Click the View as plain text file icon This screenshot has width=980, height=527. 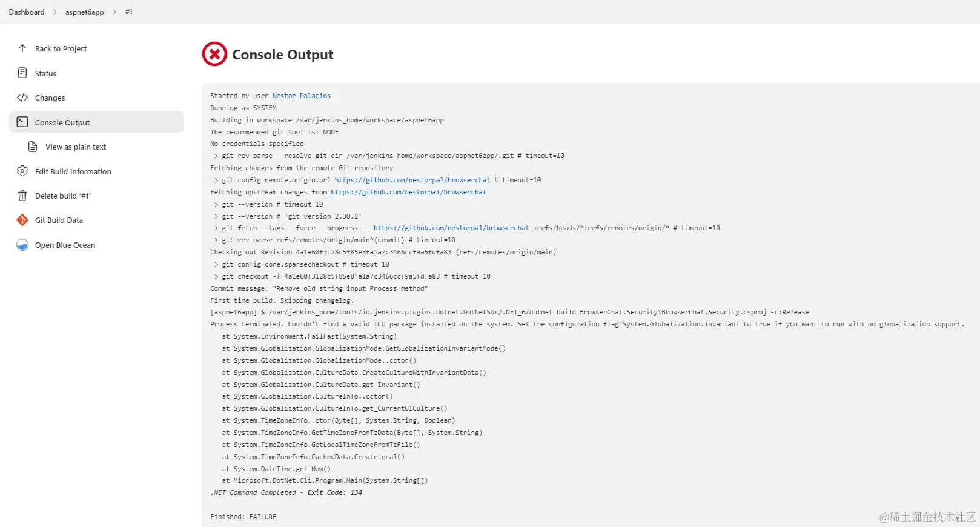(x=33, y=147)
